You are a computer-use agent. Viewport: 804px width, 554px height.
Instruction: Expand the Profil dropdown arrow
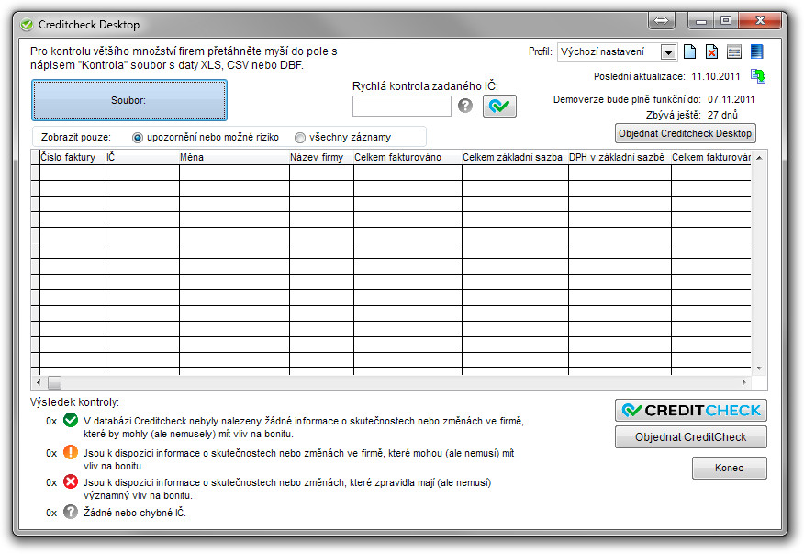click(668, 51)
